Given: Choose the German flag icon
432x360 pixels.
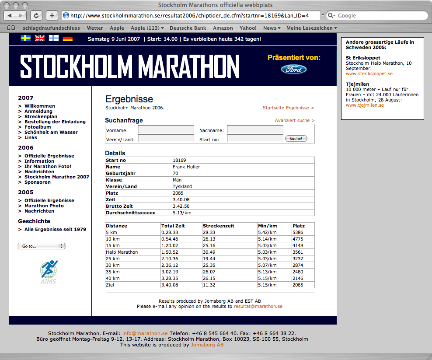Looking at the screenshot, I should click(67, 38).
